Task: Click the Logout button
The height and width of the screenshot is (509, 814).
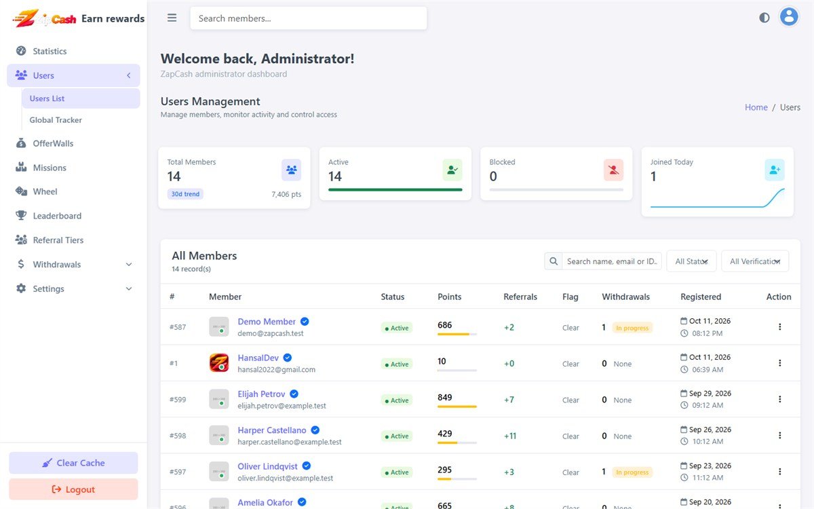Action: pos(73,489)
